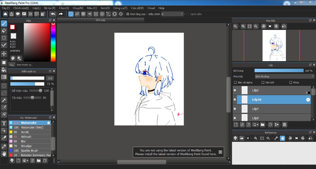Select the Airbrush brush

30,137
